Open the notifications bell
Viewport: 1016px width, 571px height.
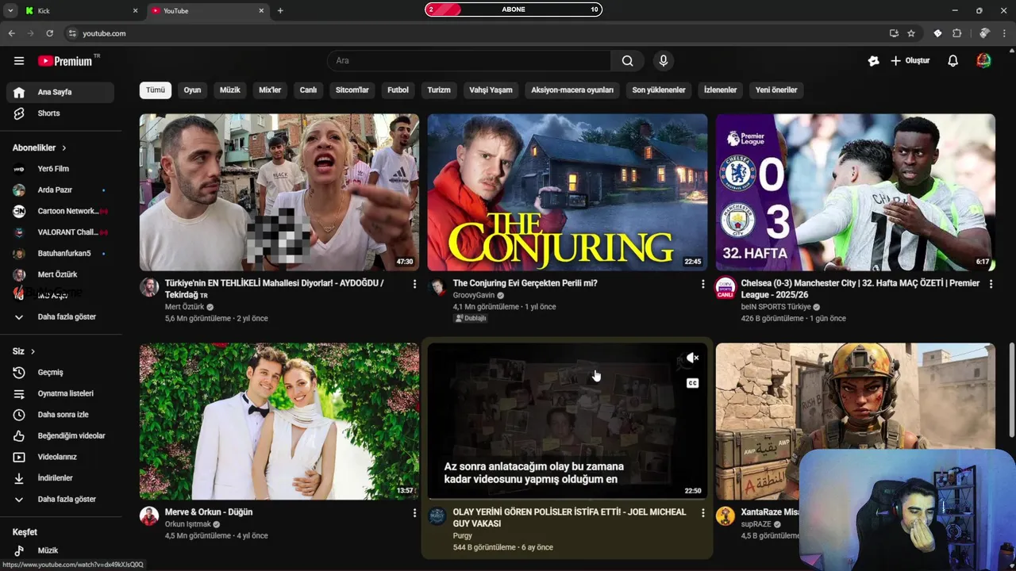[952, 61]
